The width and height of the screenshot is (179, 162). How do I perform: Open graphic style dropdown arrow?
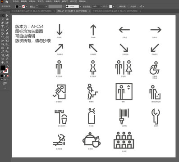[114, 6]
